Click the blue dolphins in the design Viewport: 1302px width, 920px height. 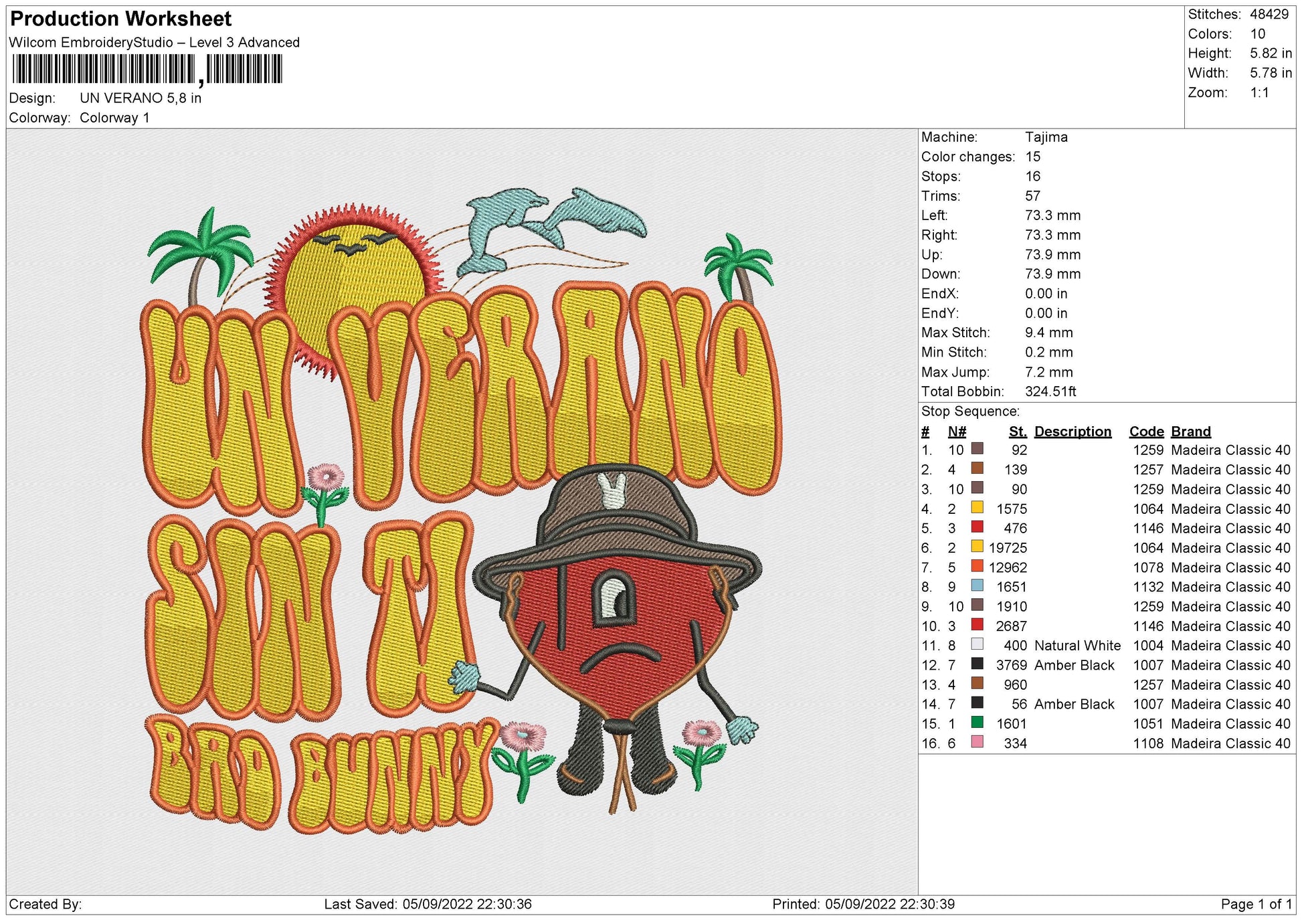[553, 232]
